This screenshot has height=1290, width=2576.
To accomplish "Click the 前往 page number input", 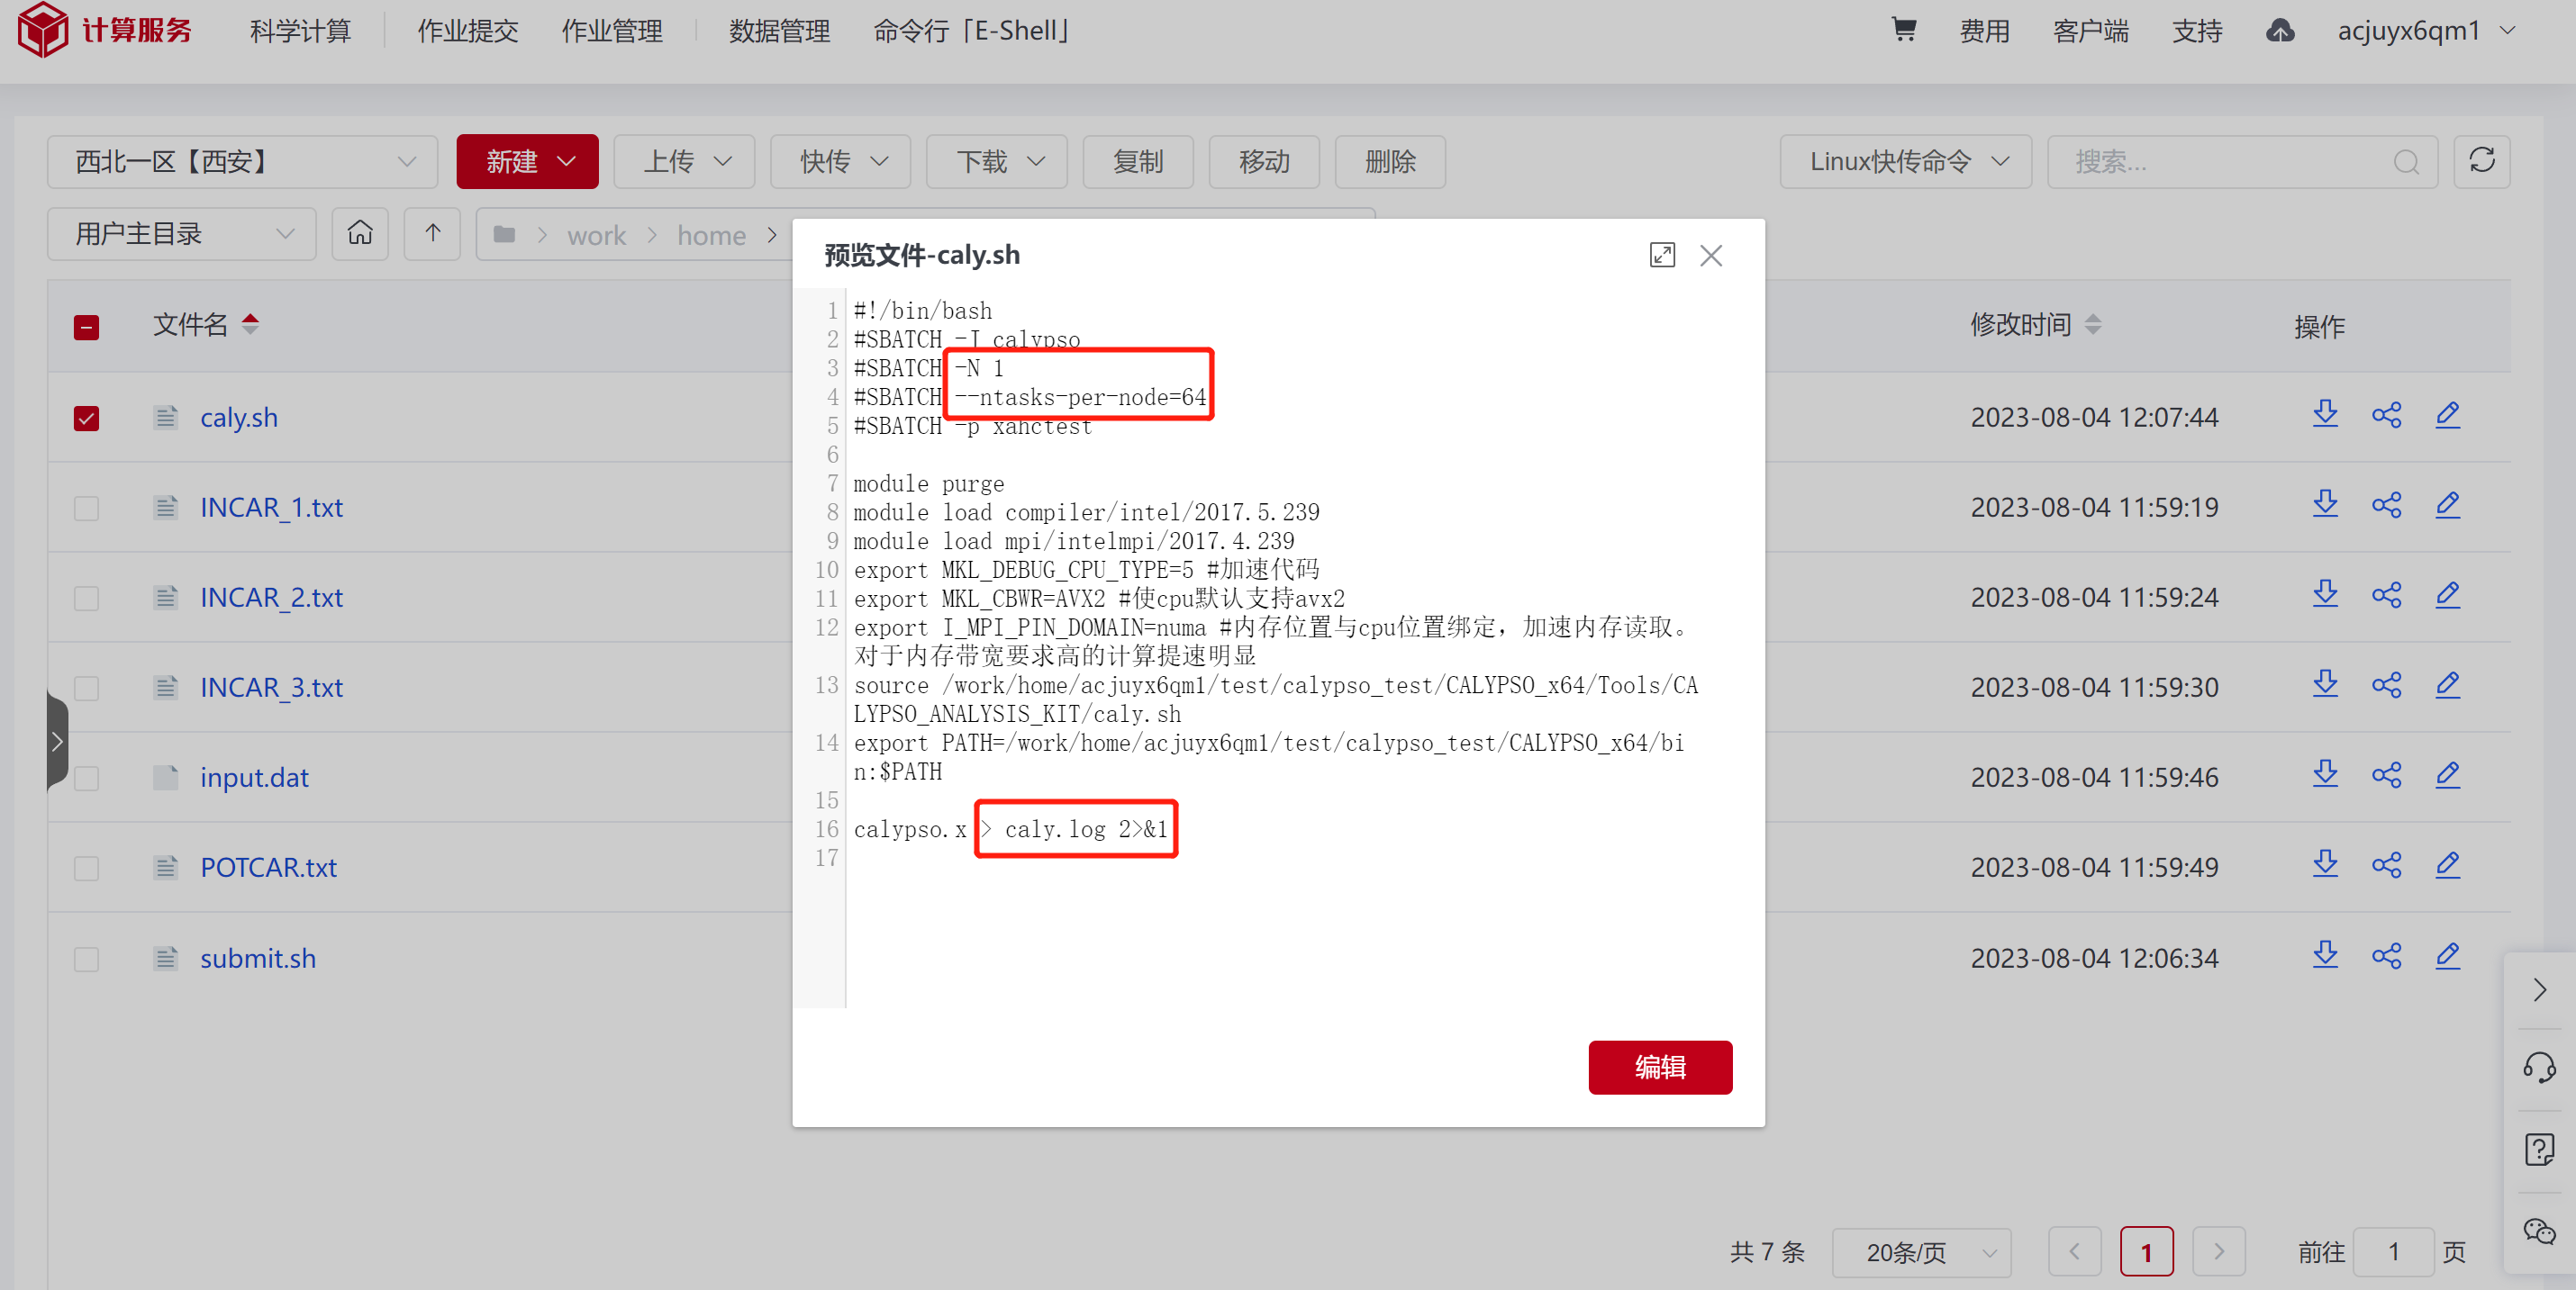I will tap(2393, 1251).
